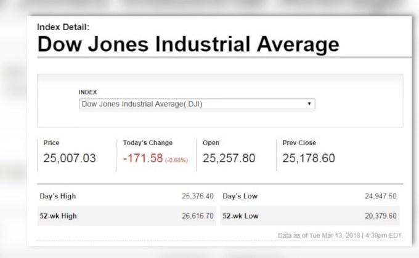Image resolution: width=419 pixels, height=258 pixels.
Task: Click the arrow on the index selector
Action: (309, 104)
